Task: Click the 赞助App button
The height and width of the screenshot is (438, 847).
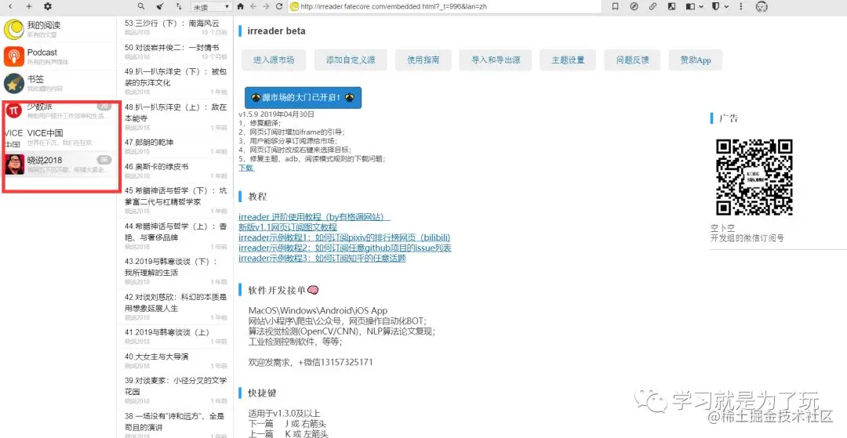Action: 696,60
